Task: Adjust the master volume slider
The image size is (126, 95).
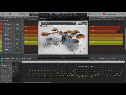Action: tap(112, 14)
